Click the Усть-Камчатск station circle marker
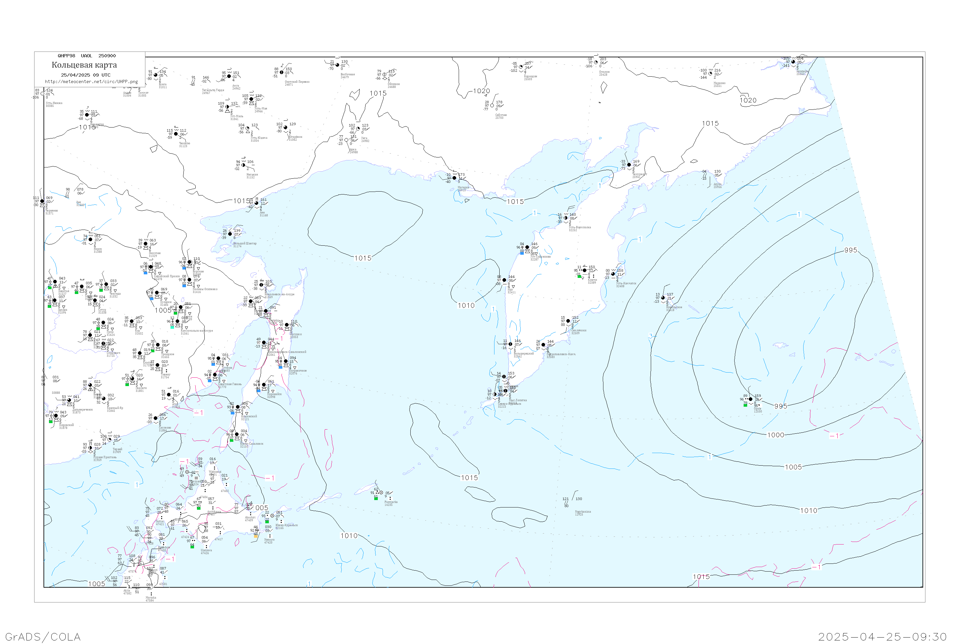This screenshot has width=967, height=644. 613,274
